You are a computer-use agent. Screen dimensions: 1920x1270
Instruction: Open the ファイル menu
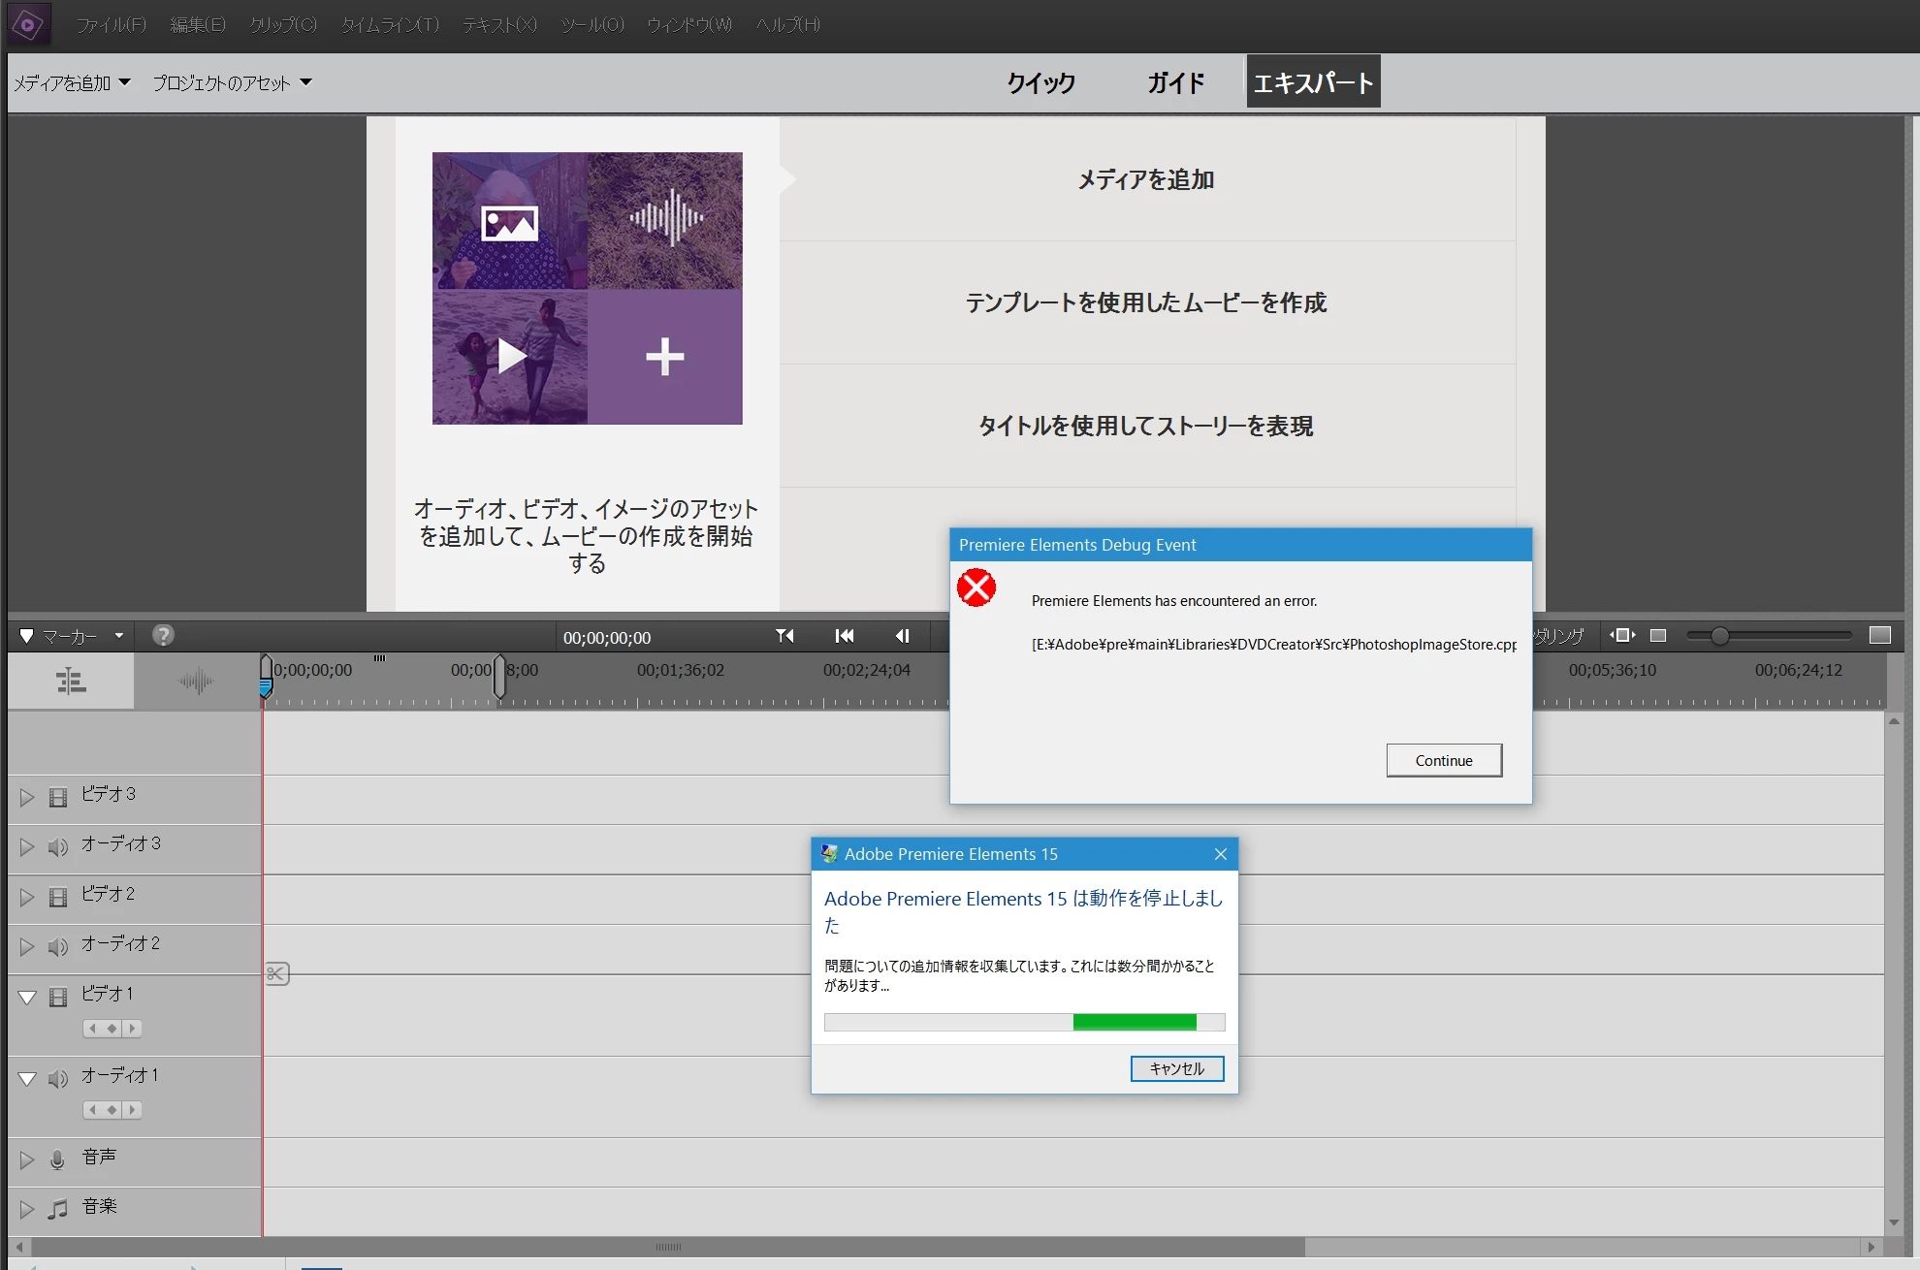[112, 24]
